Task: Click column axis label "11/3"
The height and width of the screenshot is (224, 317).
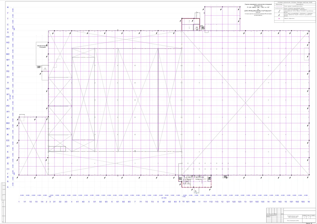Action: (x=217, y=202)
